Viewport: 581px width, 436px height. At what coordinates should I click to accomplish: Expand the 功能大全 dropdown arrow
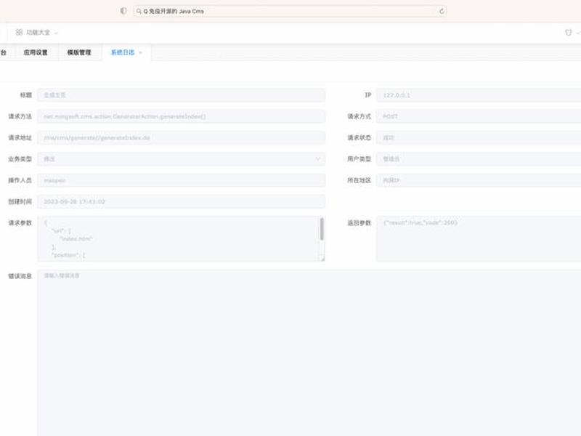click(56, 33)
